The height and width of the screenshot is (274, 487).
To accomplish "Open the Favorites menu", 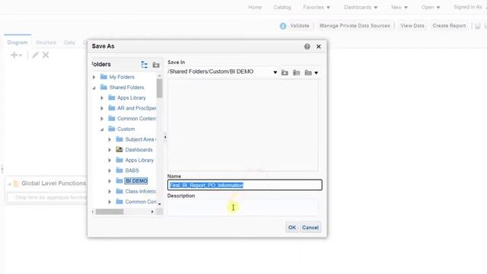I will tap(317, 7).
